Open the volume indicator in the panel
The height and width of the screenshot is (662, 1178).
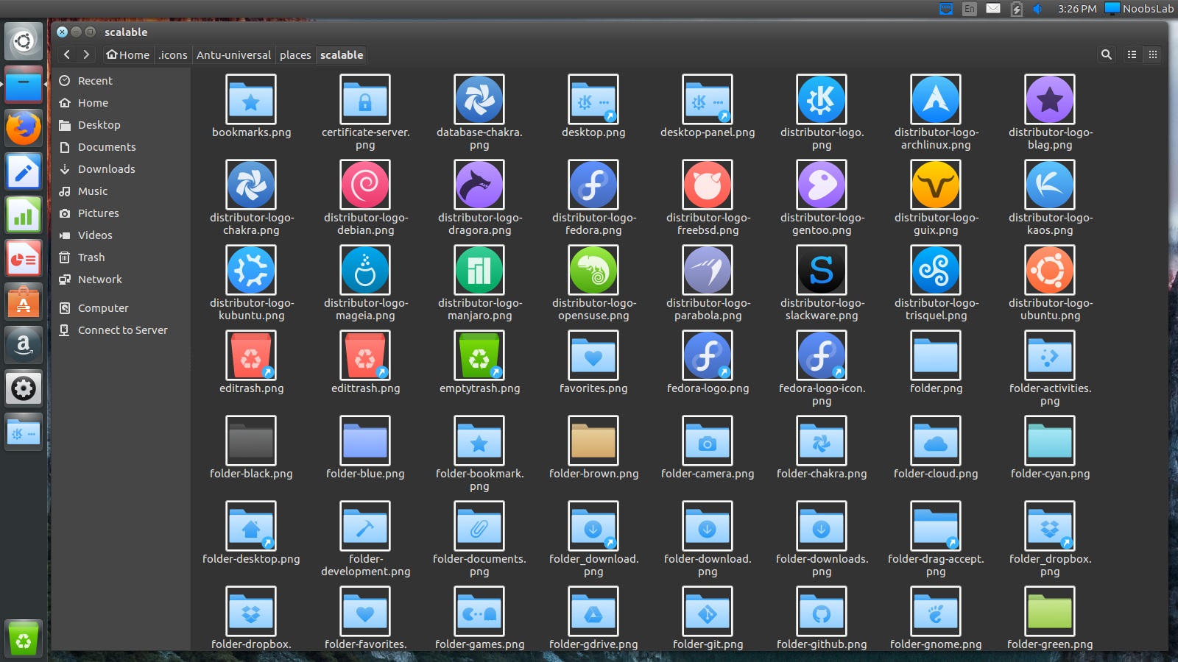pyautogui.click(x=1038, y=9)
